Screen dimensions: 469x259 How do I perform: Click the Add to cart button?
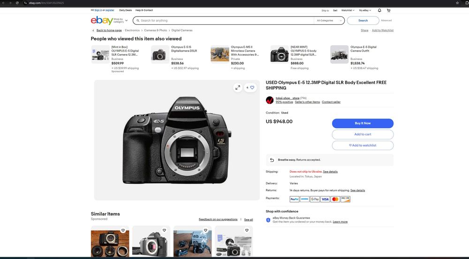(363, 134)
